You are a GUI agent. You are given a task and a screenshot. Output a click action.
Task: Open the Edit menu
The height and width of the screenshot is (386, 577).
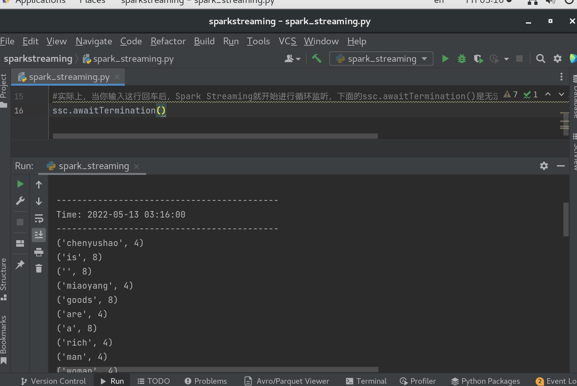click(30, 41)
